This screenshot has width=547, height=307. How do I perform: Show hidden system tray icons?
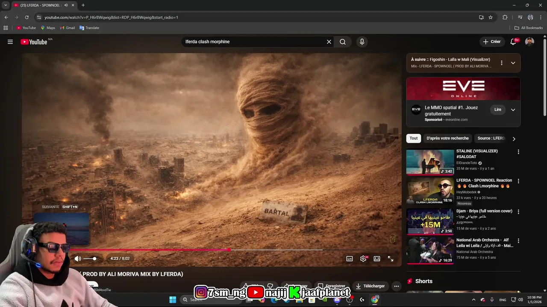point(473,300)
